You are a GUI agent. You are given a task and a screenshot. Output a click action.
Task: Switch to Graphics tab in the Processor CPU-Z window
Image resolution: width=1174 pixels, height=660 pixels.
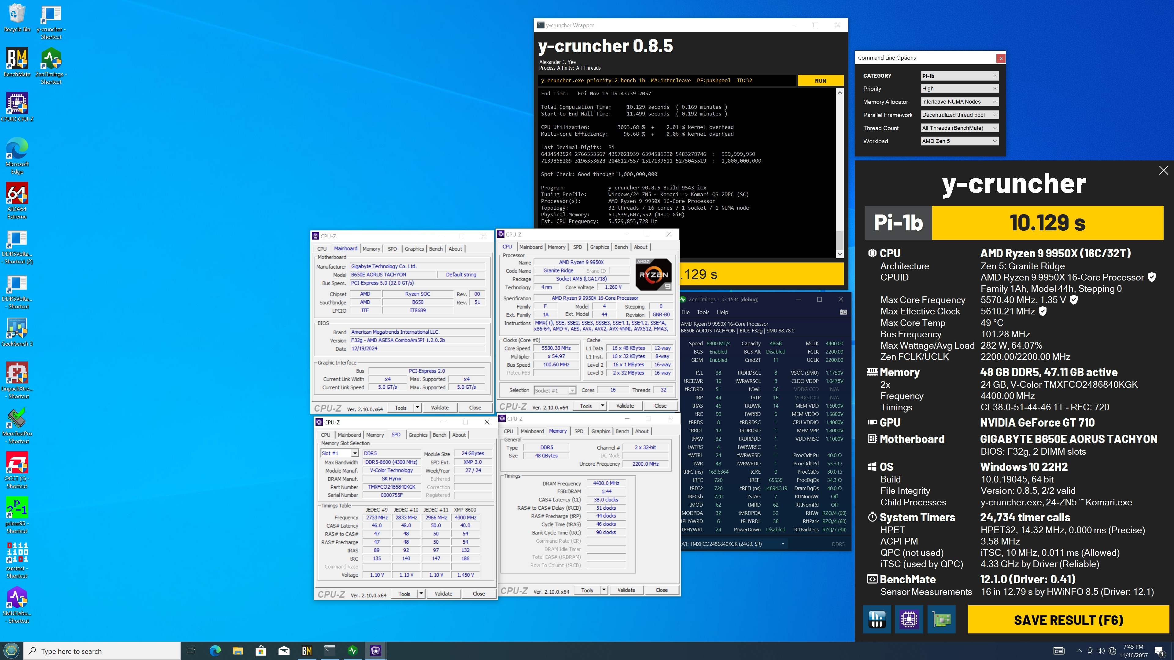point(599,247)
